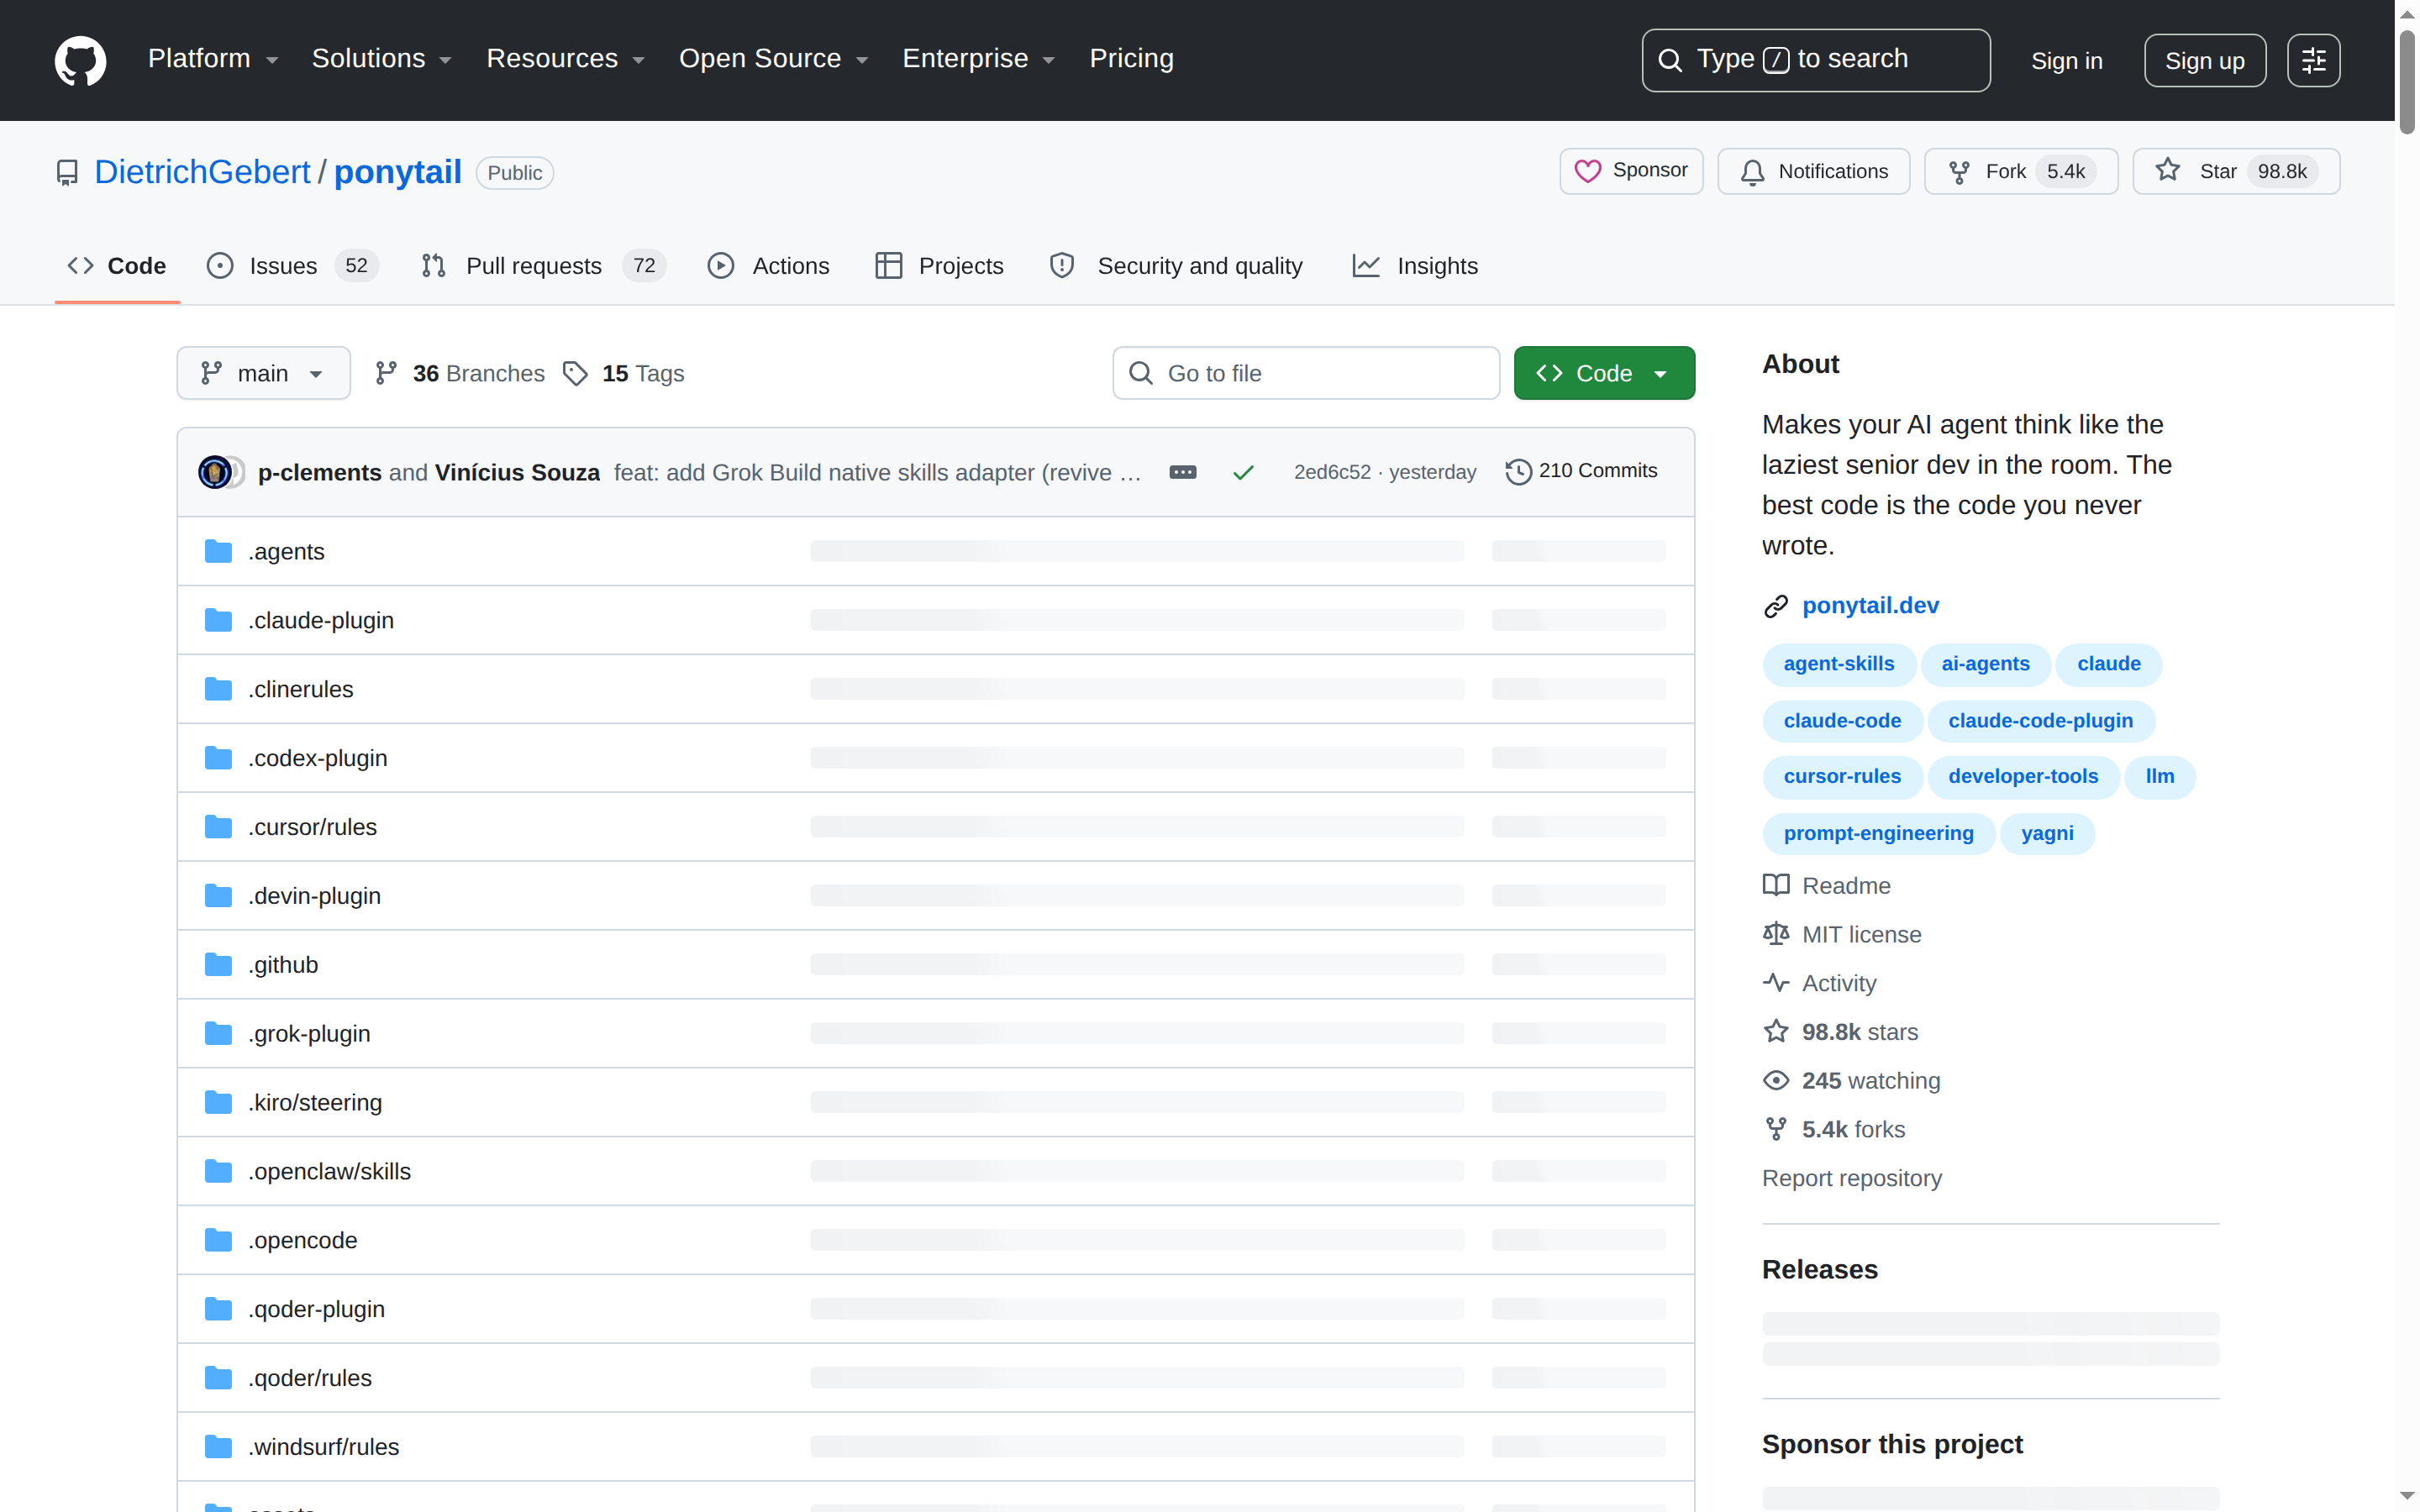
Task: Expand the Platform navigation menu
Action: (213, 59)
